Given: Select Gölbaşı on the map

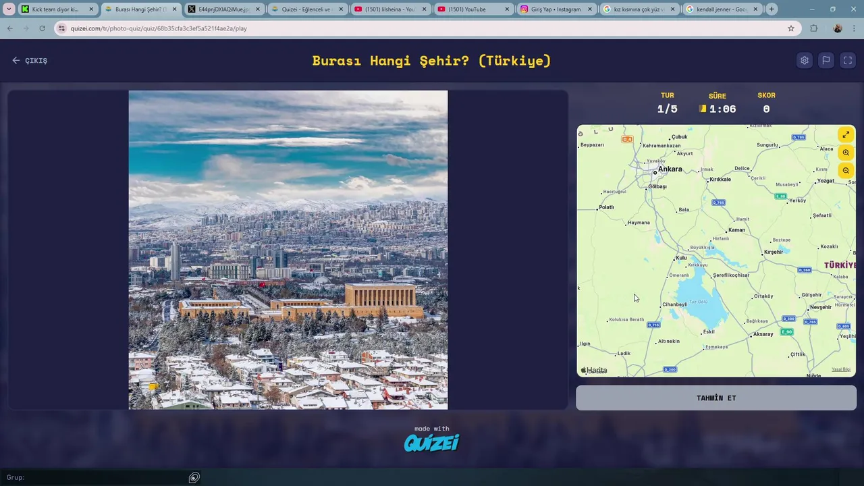Looking at the screenshot, I should click(x=657, y=187).
